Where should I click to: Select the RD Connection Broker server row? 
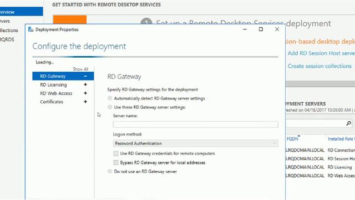[320, 151]
